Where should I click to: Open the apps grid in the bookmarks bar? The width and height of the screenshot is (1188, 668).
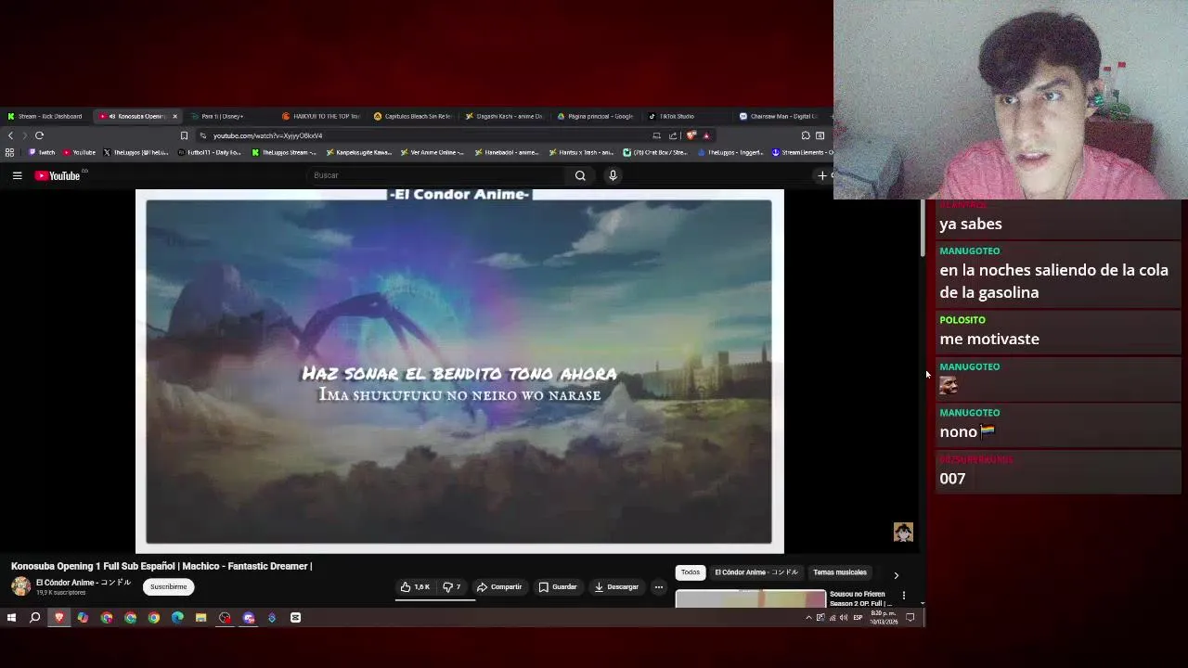click(x=9, y=152)
